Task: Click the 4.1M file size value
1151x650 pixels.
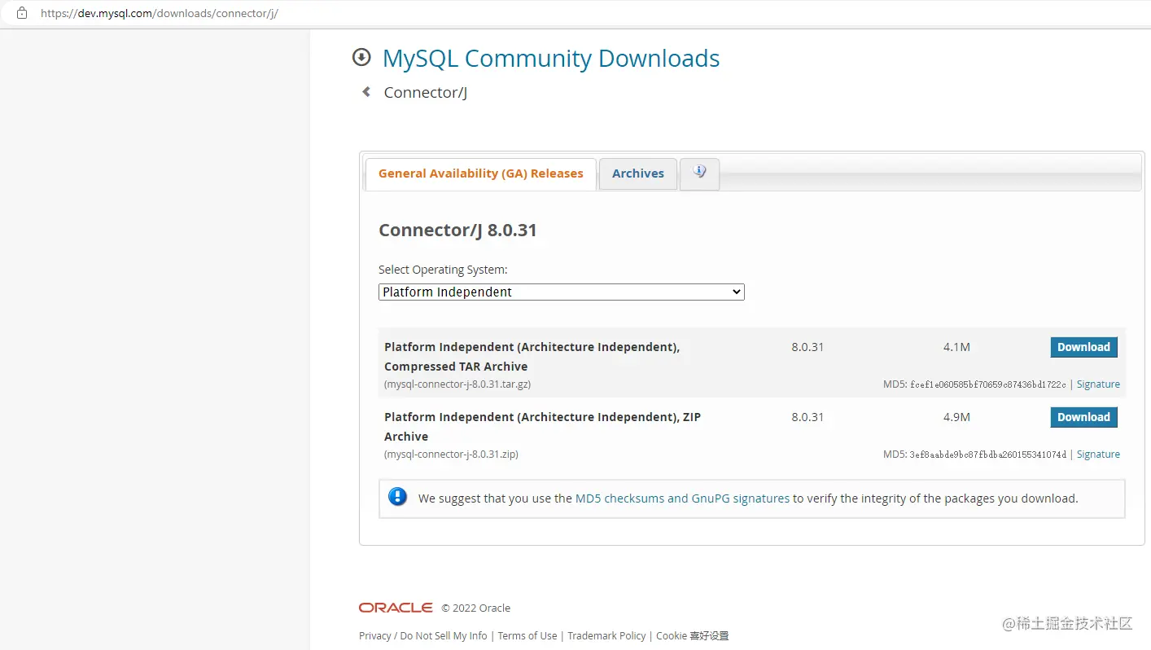Action: 956,347
